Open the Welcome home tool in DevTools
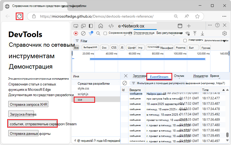This screenshot has width=231, height=145. click(101, 26)
